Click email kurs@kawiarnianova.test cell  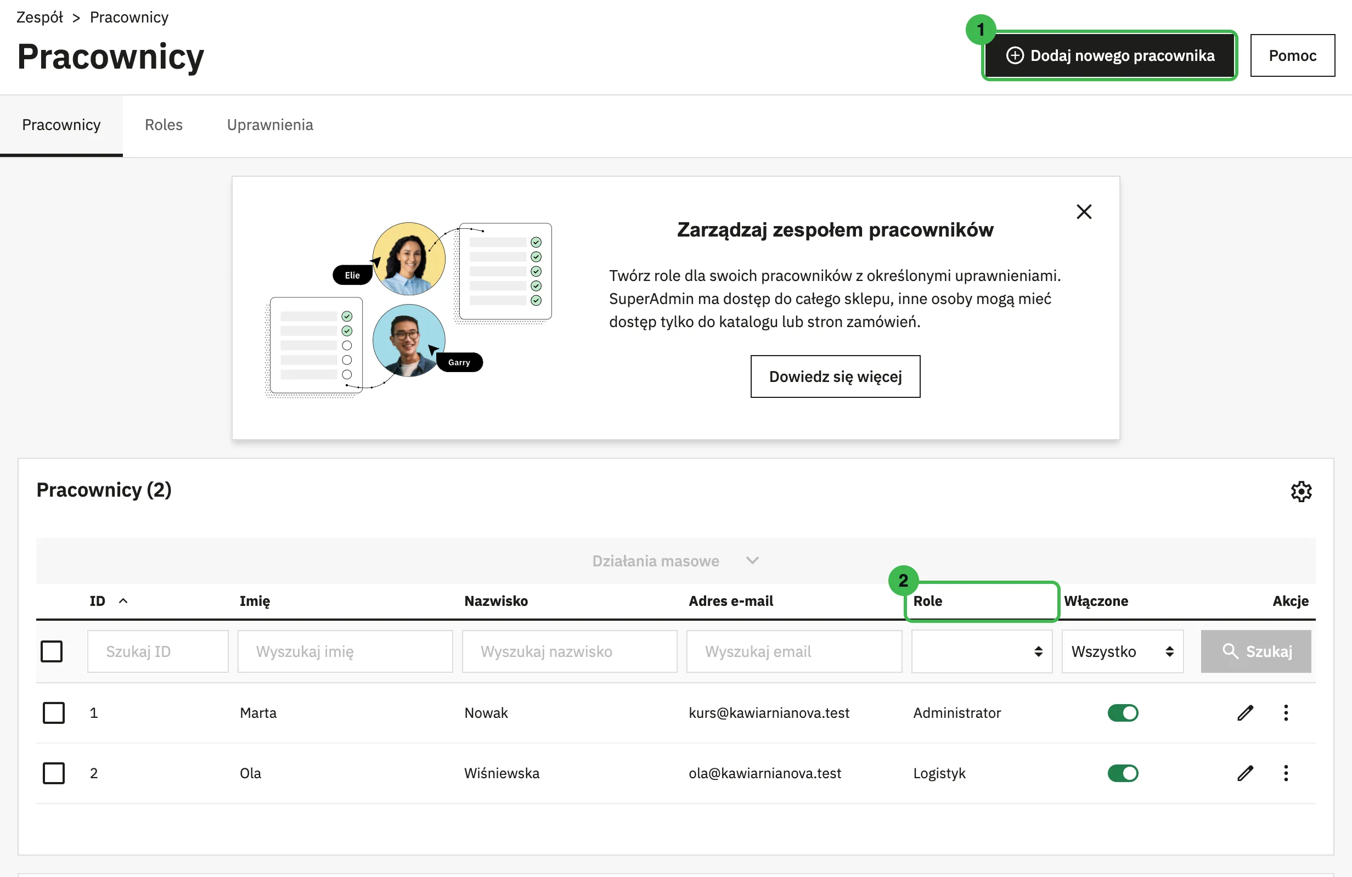point(769,713)
